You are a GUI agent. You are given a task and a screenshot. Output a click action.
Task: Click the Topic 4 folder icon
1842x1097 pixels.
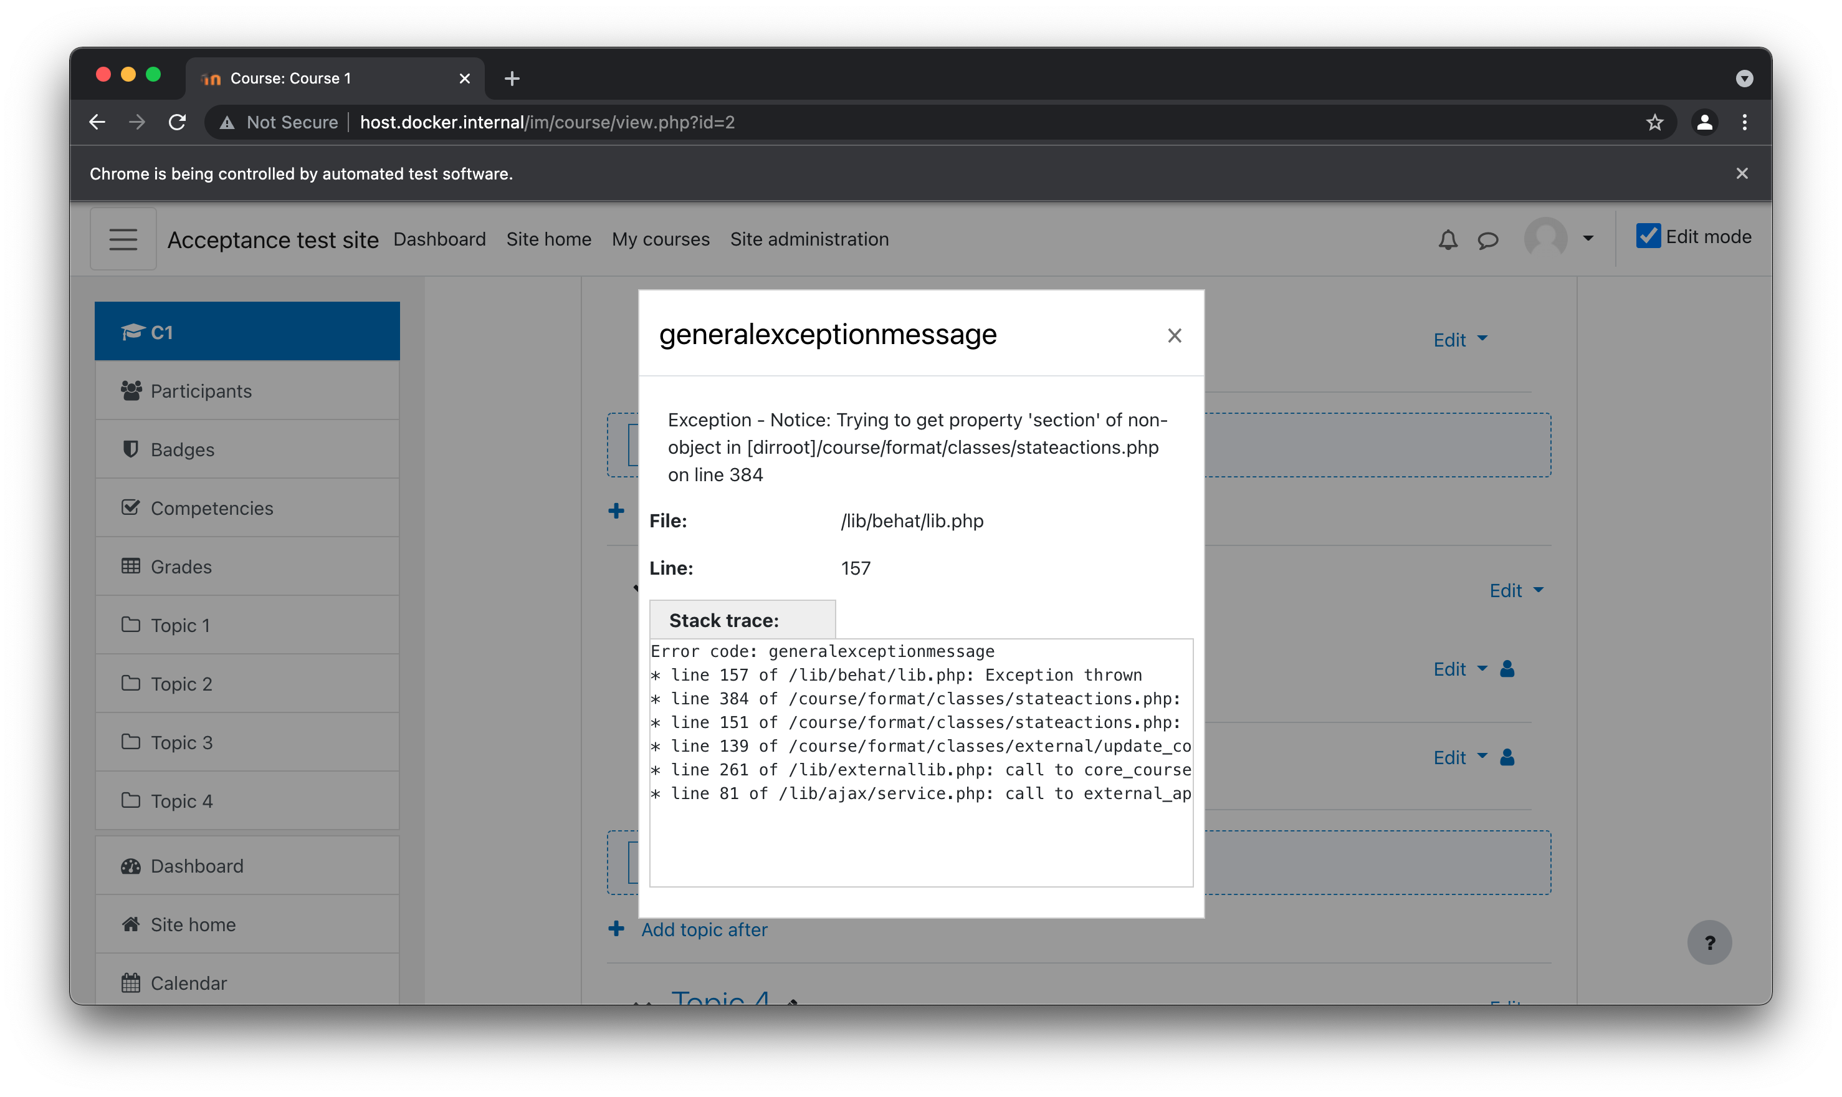pos(131,800)
